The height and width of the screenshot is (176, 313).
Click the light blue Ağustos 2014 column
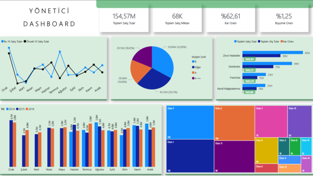[x=96, y=145]
